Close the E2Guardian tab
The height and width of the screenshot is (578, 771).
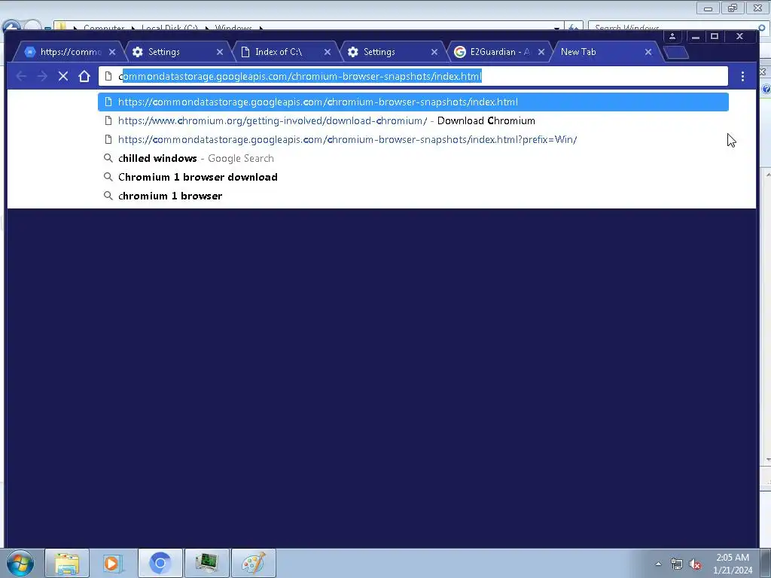pos(541,52)
